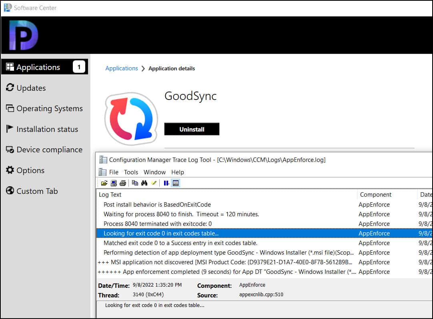Click the Installation status flag icon

pos(9,129)
